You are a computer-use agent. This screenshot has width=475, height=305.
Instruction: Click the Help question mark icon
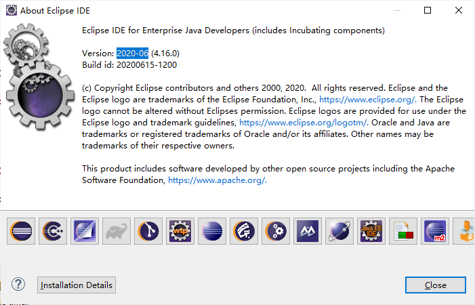[x=18, y=285]
